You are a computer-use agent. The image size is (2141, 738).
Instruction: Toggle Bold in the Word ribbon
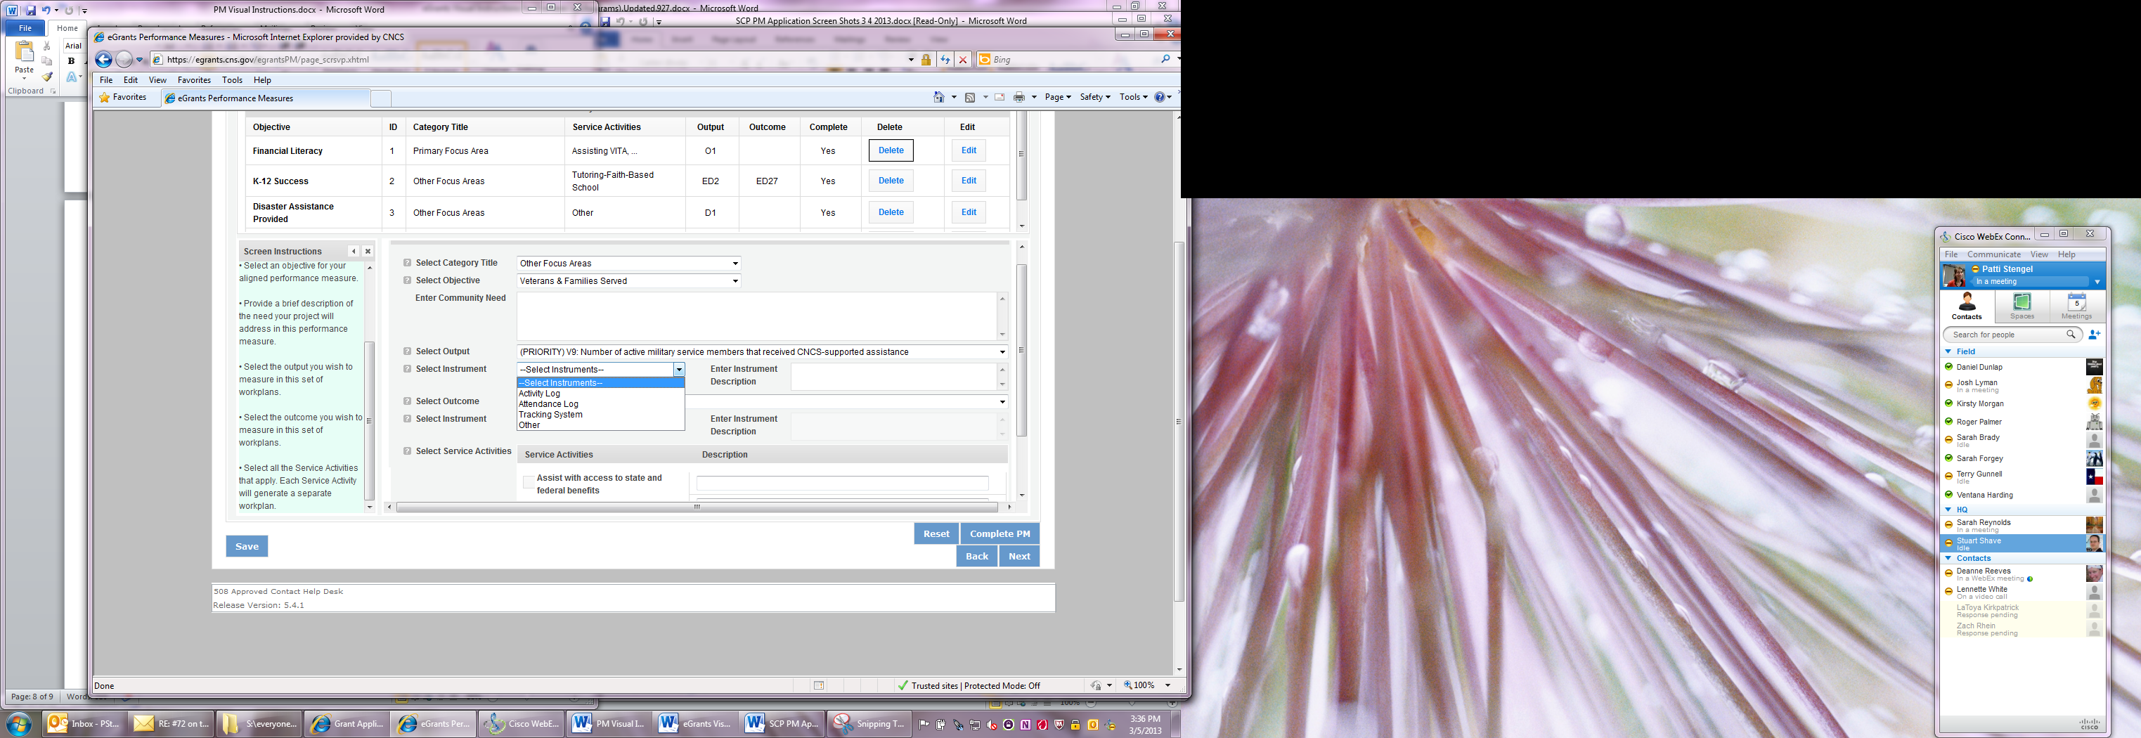[72, 60]
